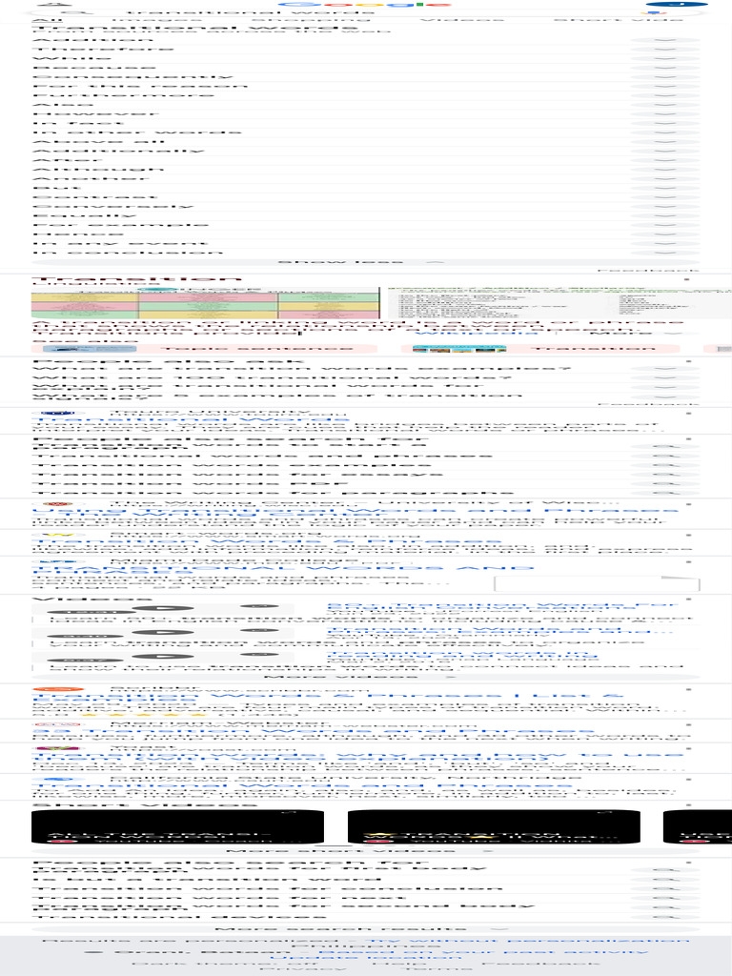Open Topic sentence See also chip
732x976 pixels.
click(x=205, y=349)
